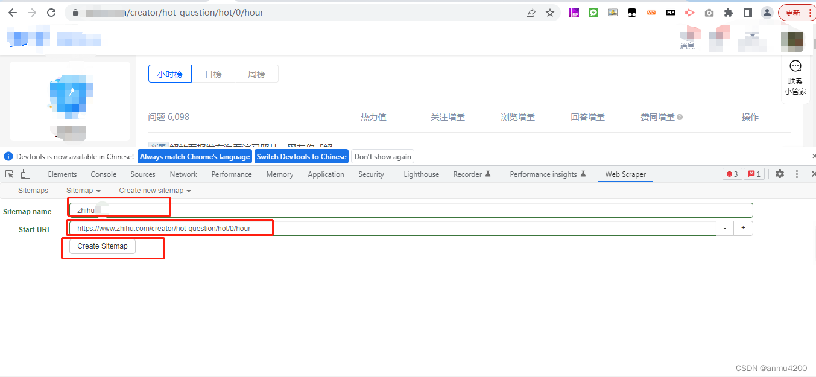Activate the DevTools inspect element picker

coord(10,174)
